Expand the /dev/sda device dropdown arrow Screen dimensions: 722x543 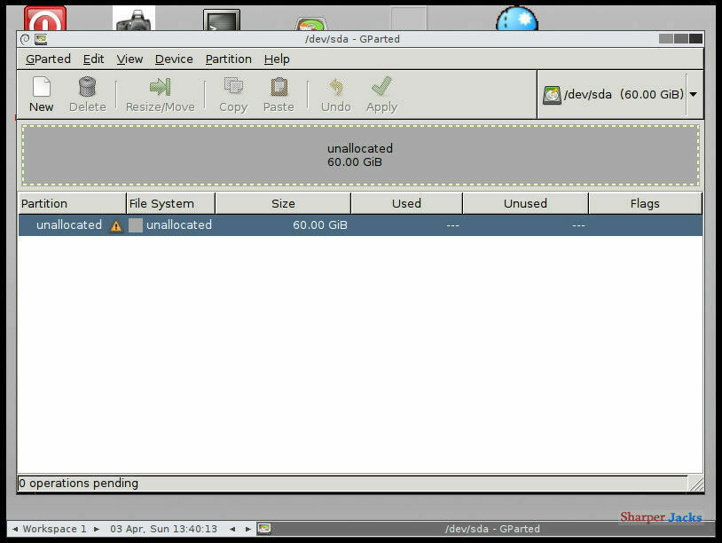pyautogui.click(x=693, y=94)
